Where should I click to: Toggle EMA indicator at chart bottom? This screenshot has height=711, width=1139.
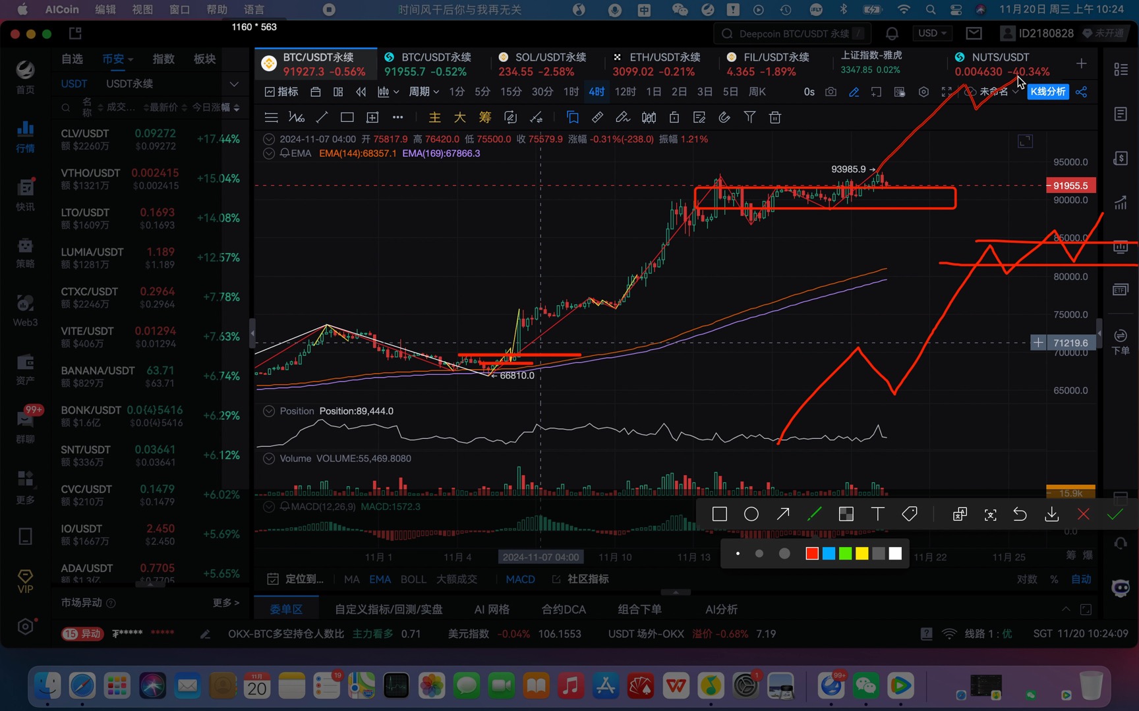coord(380,579)
